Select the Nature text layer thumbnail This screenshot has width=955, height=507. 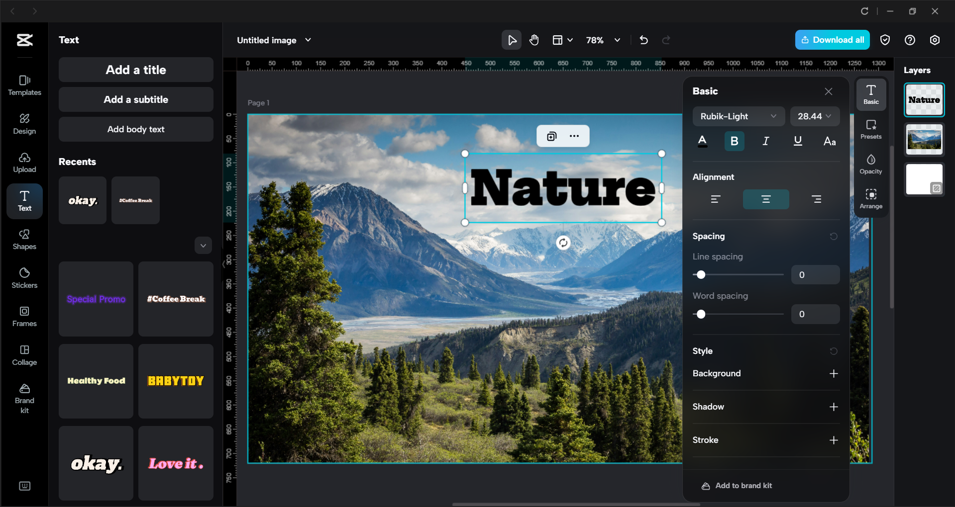tap(924, 99)
